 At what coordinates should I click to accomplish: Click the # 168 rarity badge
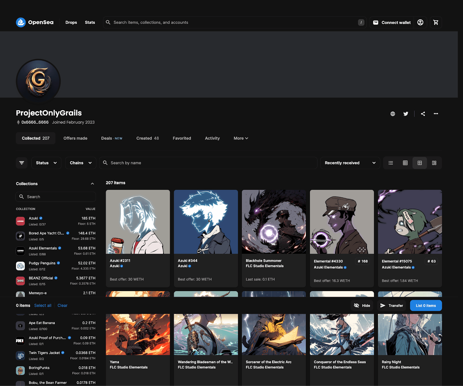click(x=363, y=261)
